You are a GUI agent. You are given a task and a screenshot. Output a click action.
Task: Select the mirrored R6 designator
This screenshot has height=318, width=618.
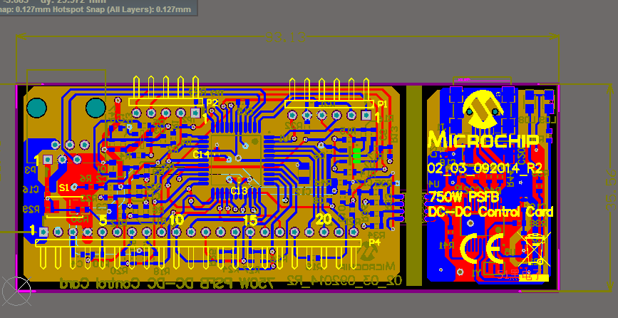pyautogui.click(x=86, y=178)
